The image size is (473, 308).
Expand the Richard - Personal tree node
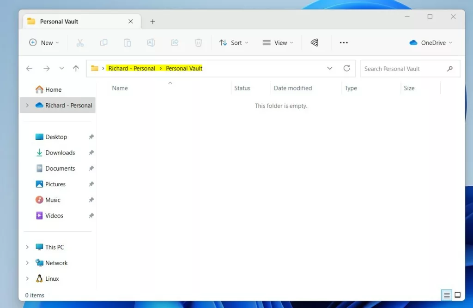[x=27, y=106]
